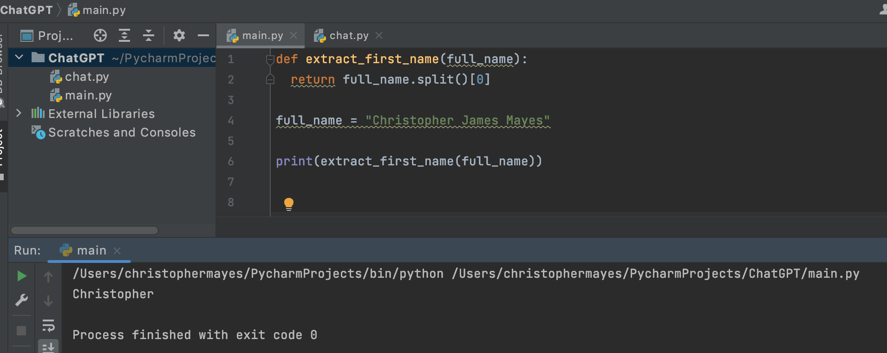Click the locate/select opened file crosshair icon

click(x=100, y=36)
